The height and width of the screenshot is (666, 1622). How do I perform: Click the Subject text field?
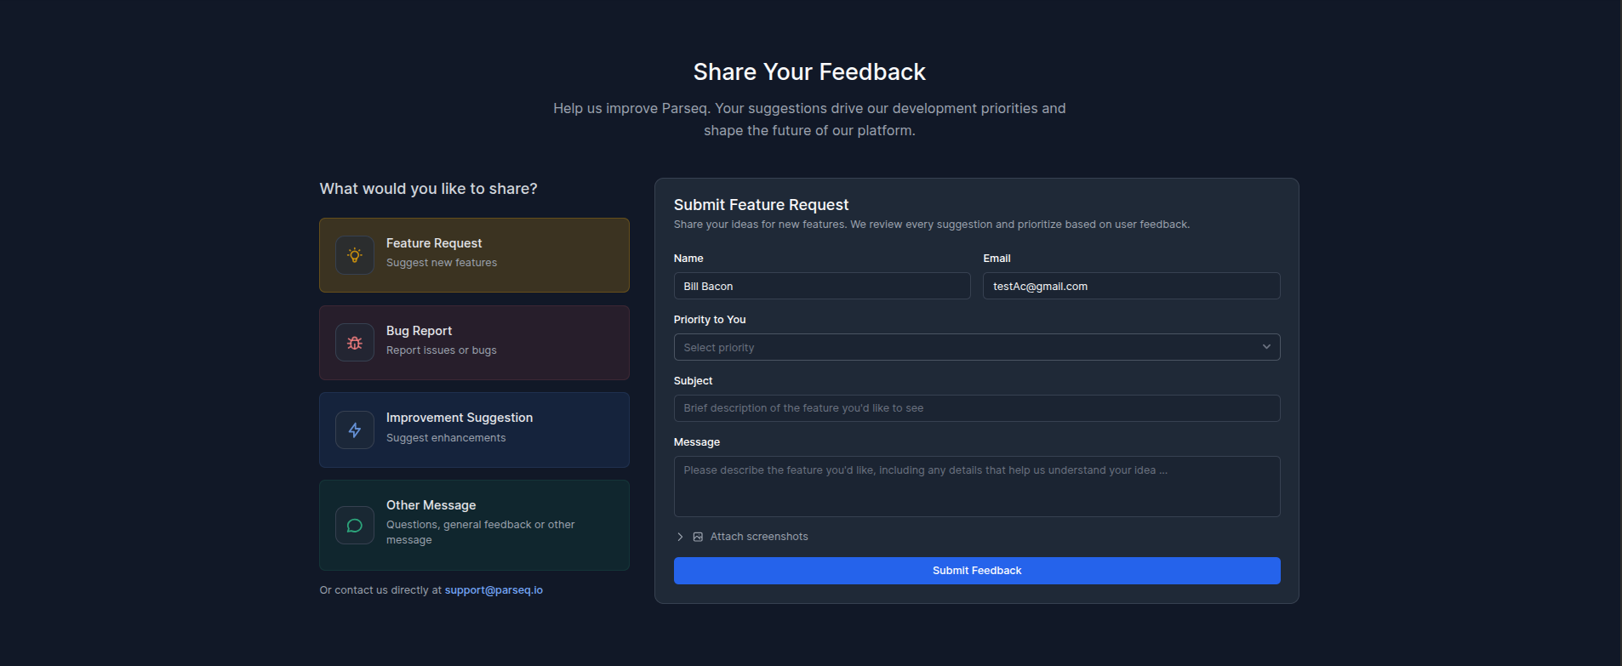tap(977, 408)
